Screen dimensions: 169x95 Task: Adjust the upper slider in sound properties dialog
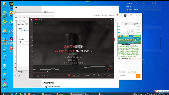24,31
